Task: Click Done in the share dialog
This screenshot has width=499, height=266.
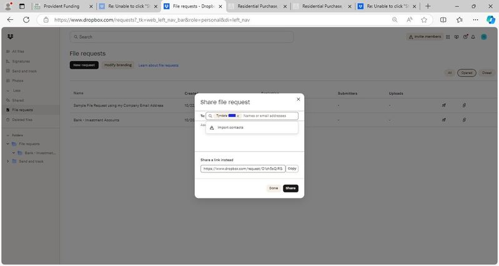Action: pos(274,189)
